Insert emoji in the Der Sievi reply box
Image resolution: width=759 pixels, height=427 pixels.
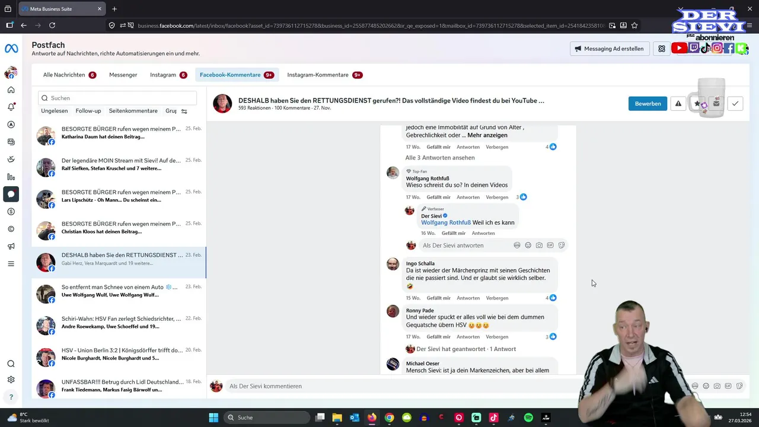528,246
